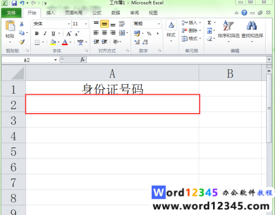Expand the formula bar chevron
275x215 pixels.
point(269,59)
